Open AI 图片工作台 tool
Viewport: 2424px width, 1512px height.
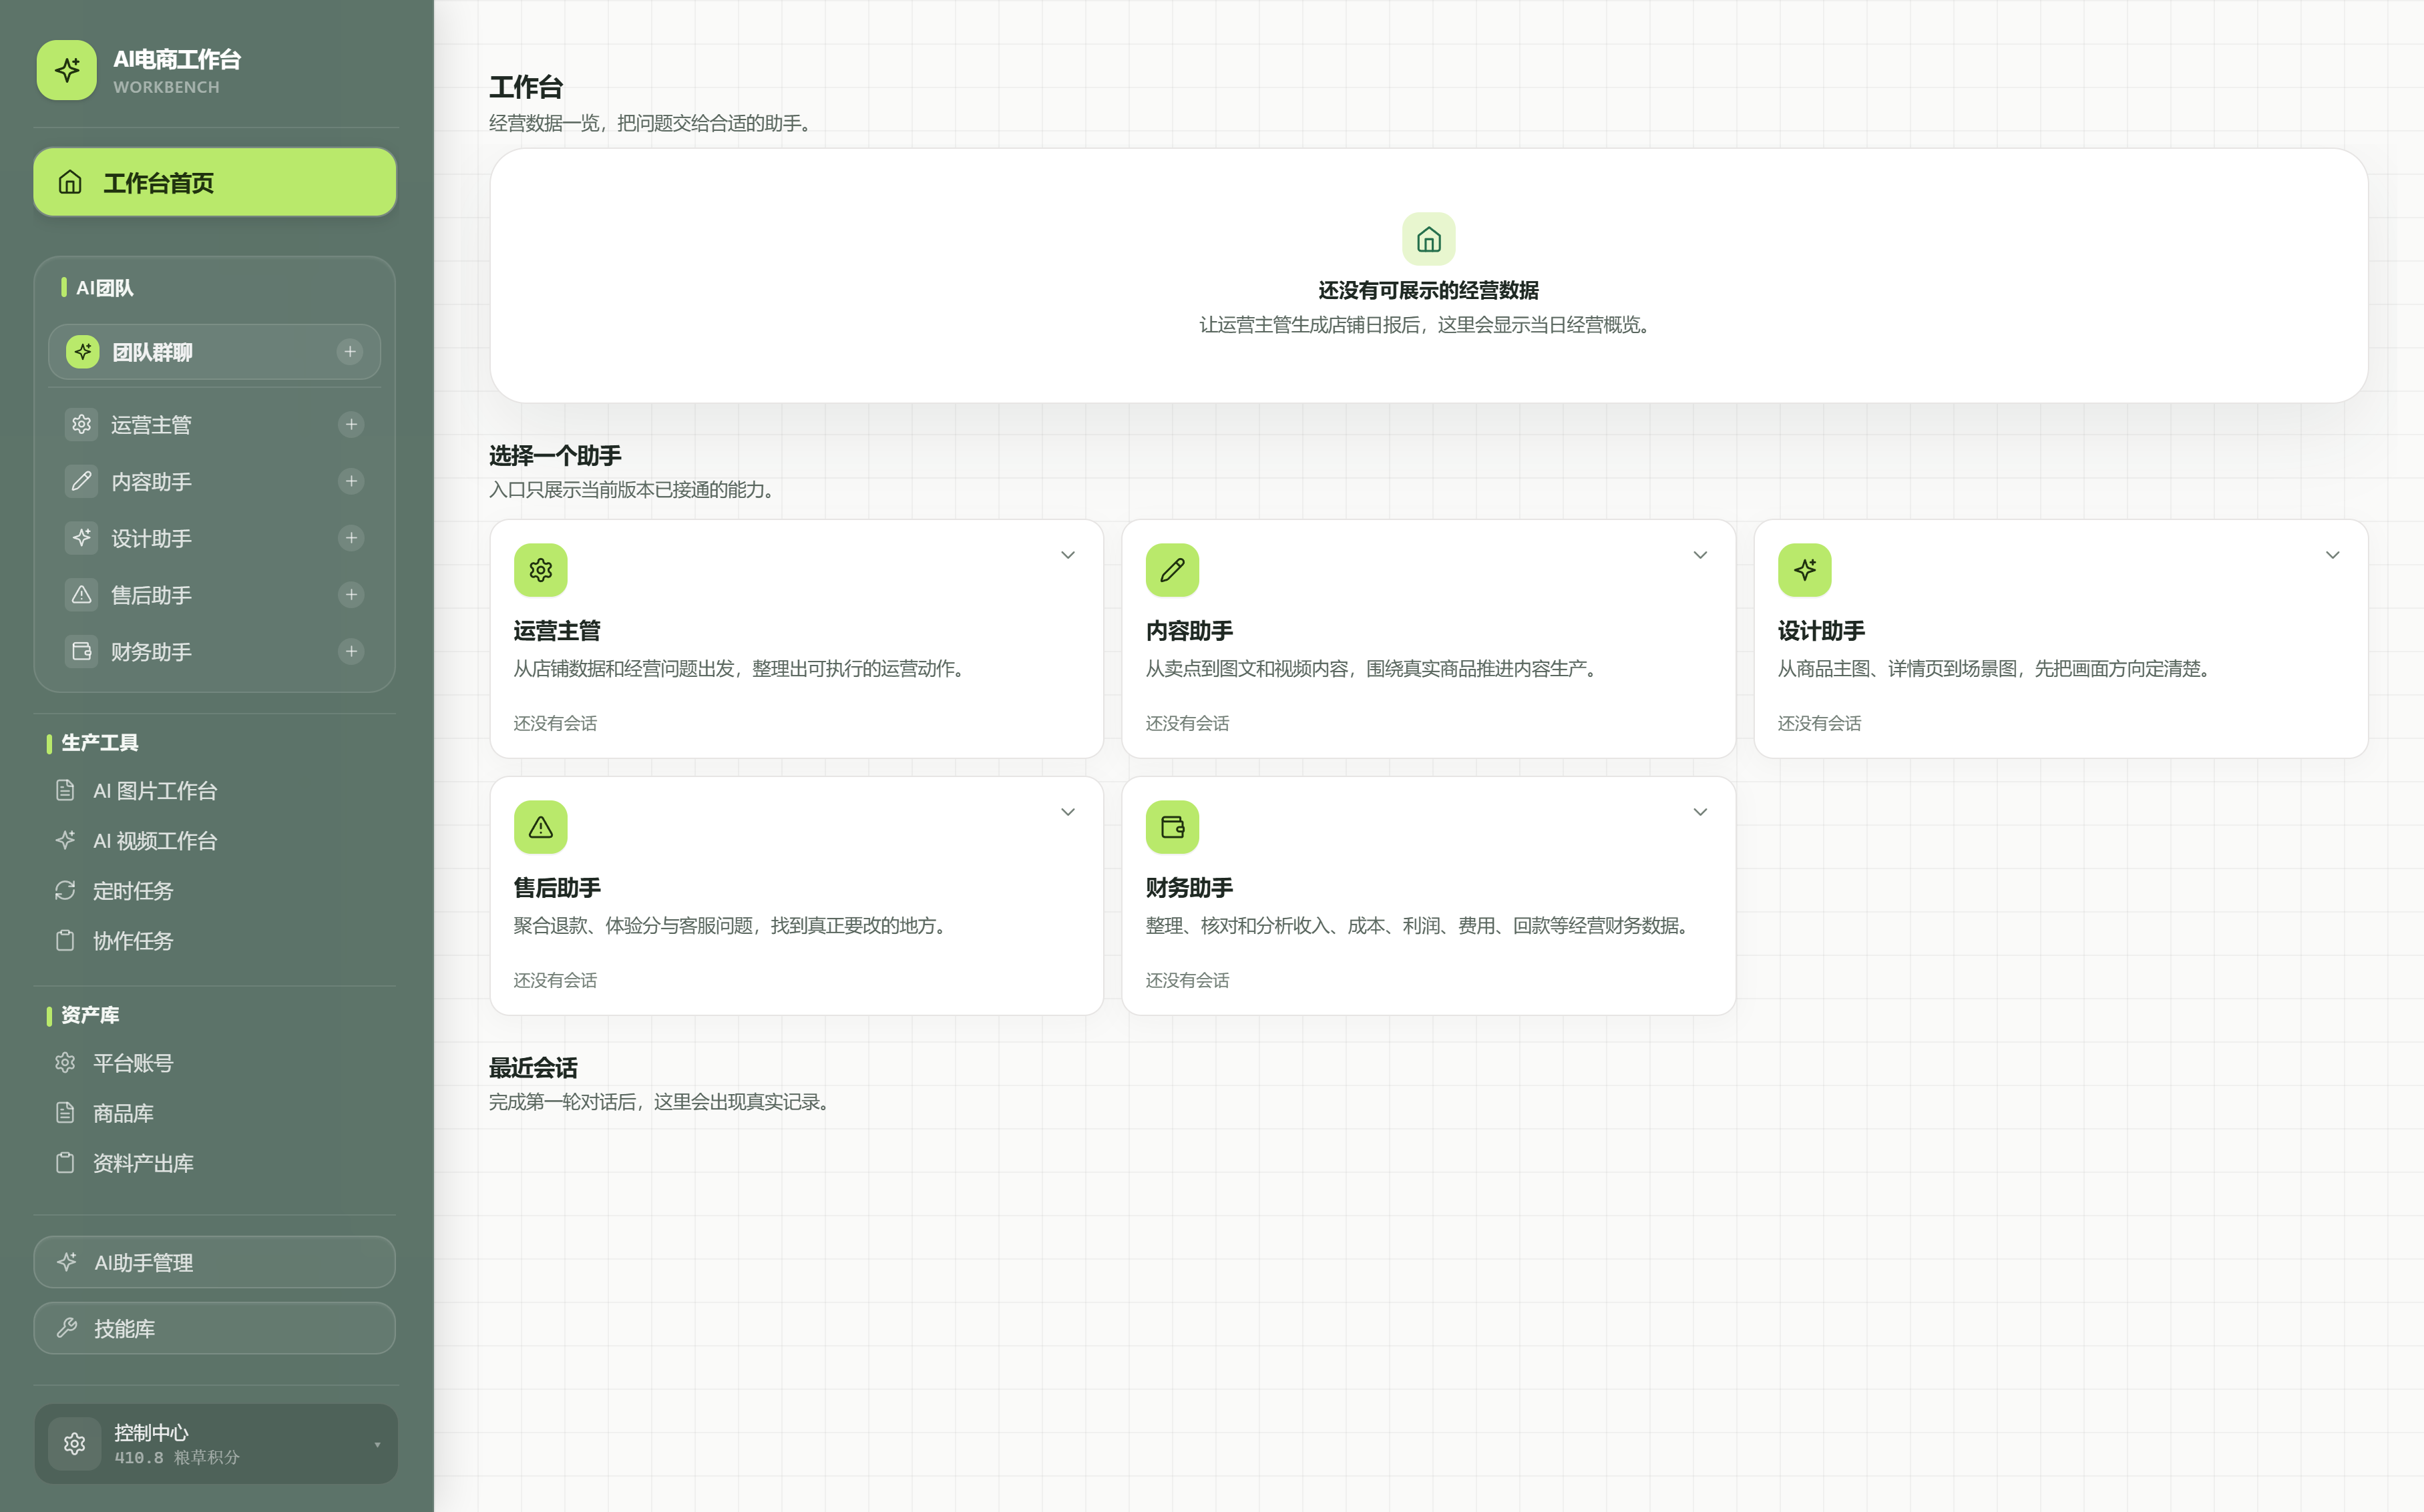tap(214, 791)
